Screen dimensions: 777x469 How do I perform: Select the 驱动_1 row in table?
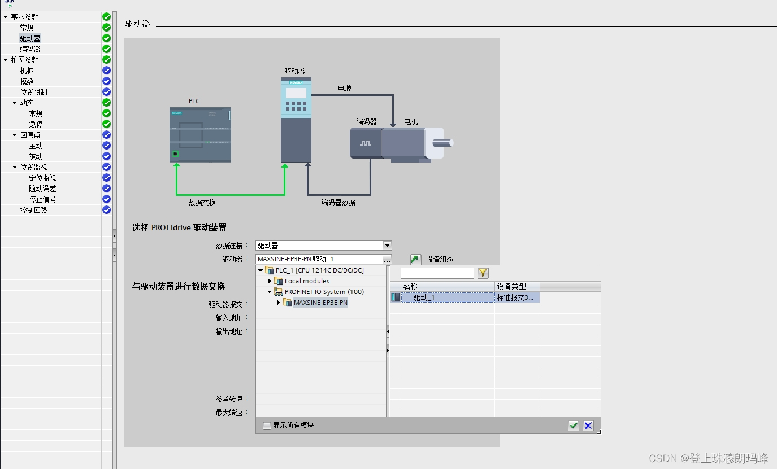[x=465, y=297]
